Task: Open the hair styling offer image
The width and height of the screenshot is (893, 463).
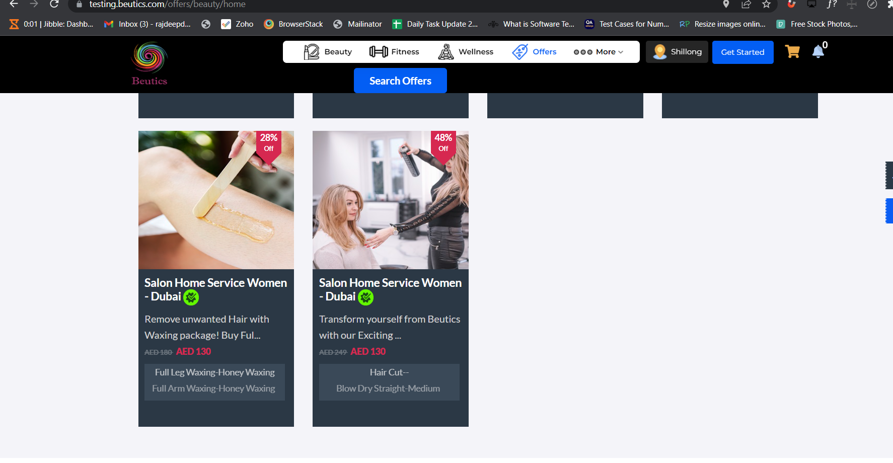Action: click(390, 200)
